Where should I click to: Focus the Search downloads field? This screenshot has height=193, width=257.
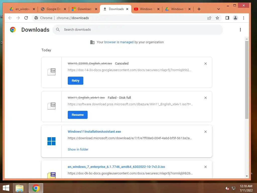pyautogui.click(x=138, y=30)
